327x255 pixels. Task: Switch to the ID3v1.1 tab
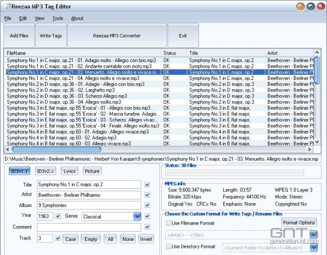[20, 171]
